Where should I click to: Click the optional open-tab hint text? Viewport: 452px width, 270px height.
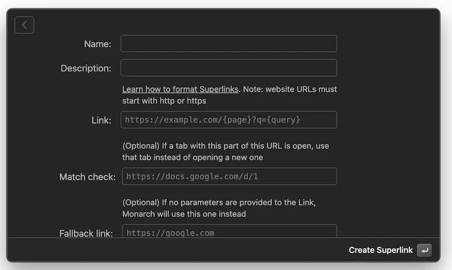pos(225,152)
